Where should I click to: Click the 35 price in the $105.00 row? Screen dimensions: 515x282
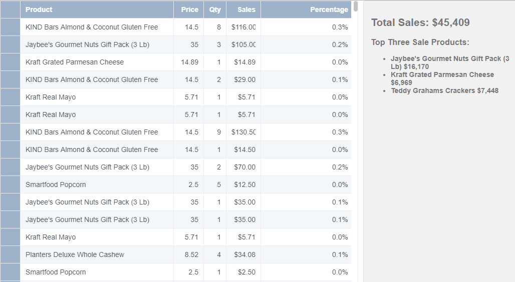188,44
